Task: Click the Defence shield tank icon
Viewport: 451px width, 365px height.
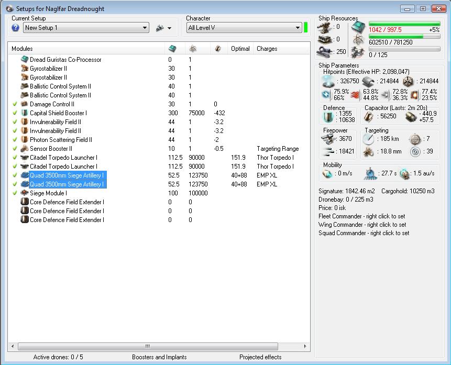Action: tap(328, 117)
